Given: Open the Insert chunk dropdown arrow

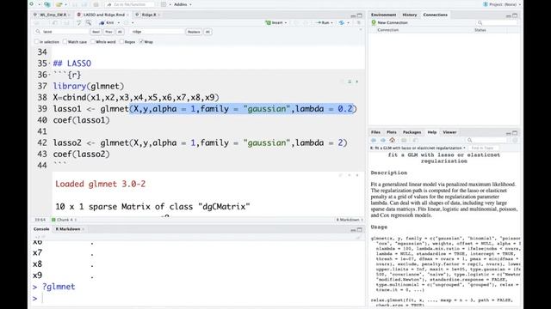Looking at the screenshot, I should click(x=286, y=23).
